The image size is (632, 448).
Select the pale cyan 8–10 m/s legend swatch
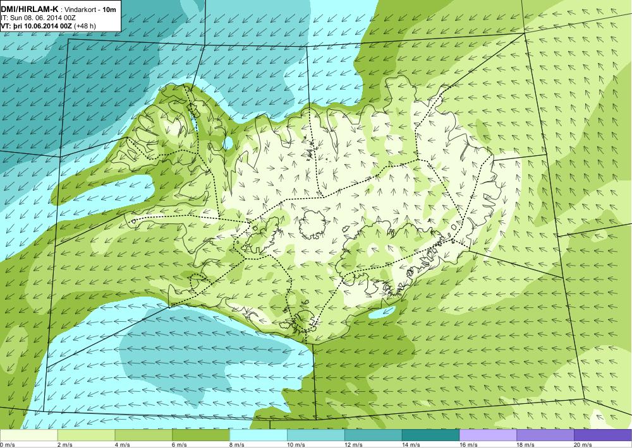pos(258,435)
